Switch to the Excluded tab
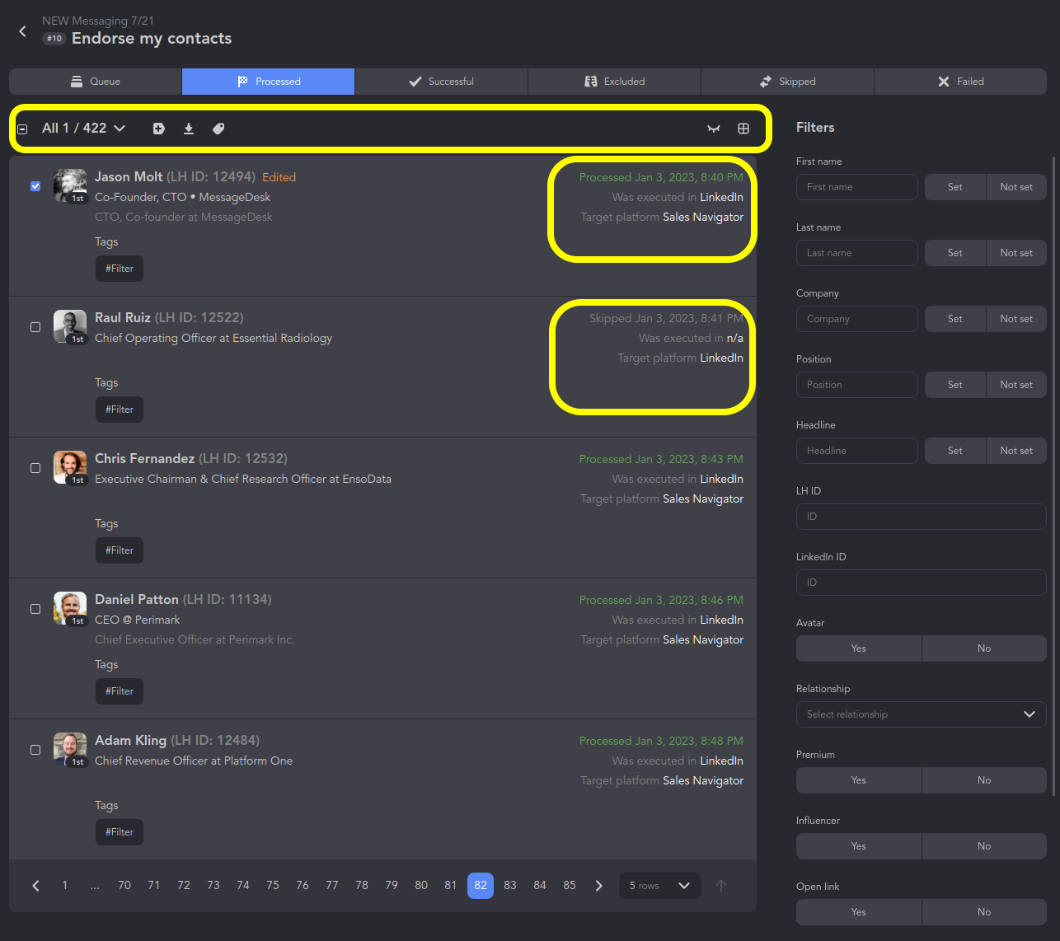Viewport: 1060px width, 941px height. [x=615, y=82]
